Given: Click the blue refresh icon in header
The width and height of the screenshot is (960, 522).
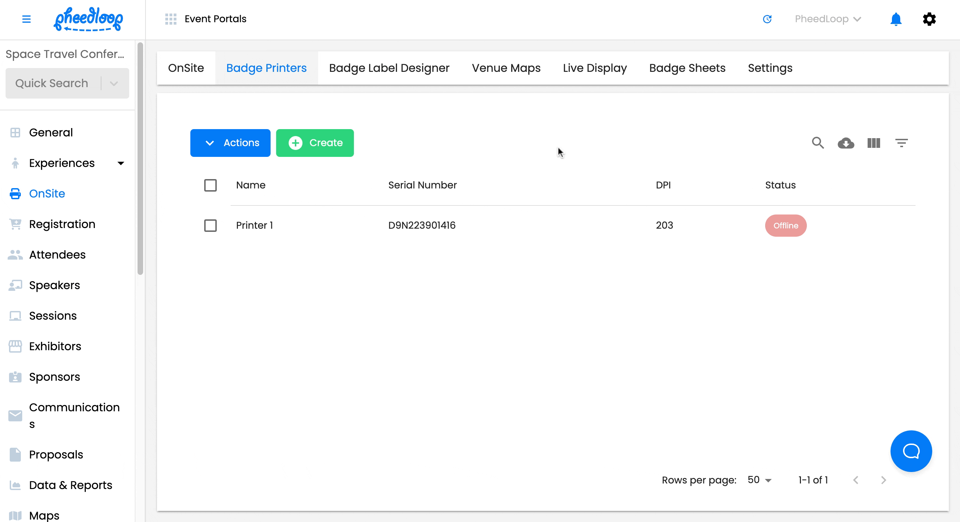Looking at the screenshot, I should tap(767, 19).
